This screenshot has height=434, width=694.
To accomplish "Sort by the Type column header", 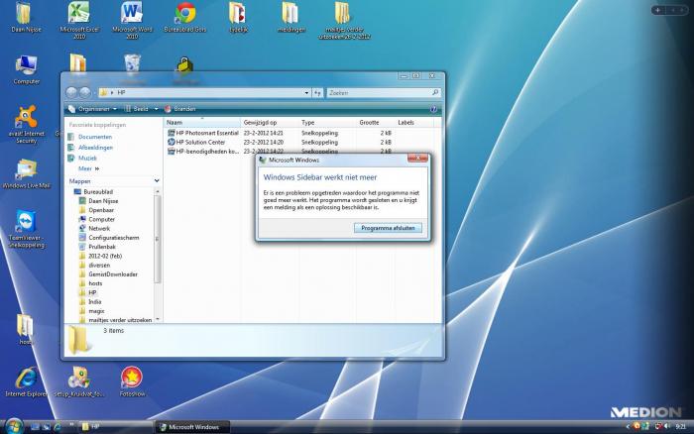I will [327, 122].
